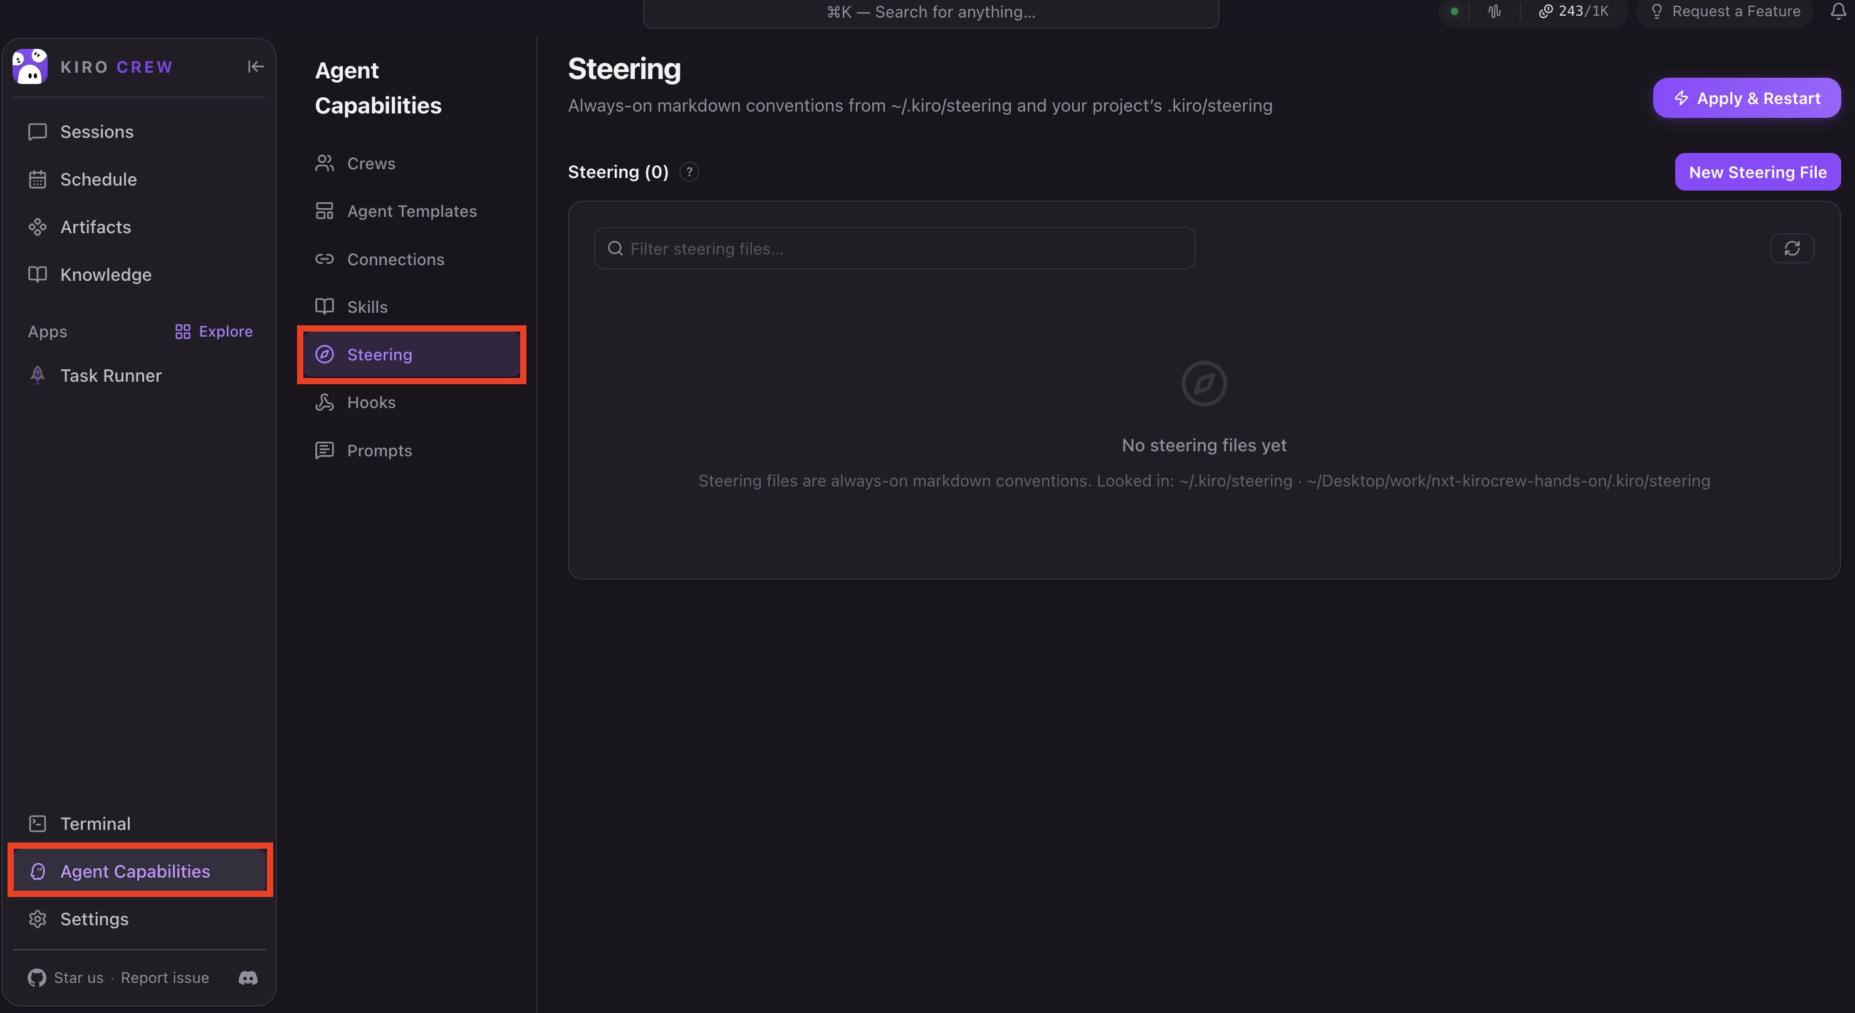Click the Report issue link

click(165, 978)
